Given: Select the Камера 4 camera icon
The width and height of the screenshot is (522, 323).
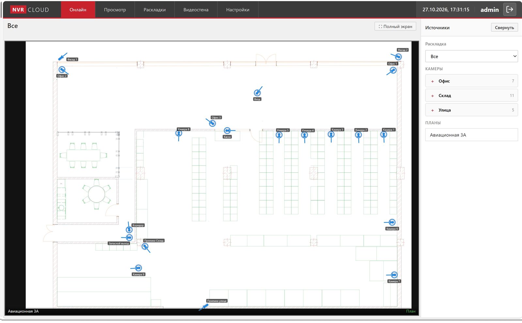Looking at the screenshot, I should pos(304,135).
